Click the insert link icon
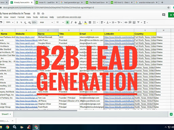The image size is (174, 130). click(x=126, y=22)
